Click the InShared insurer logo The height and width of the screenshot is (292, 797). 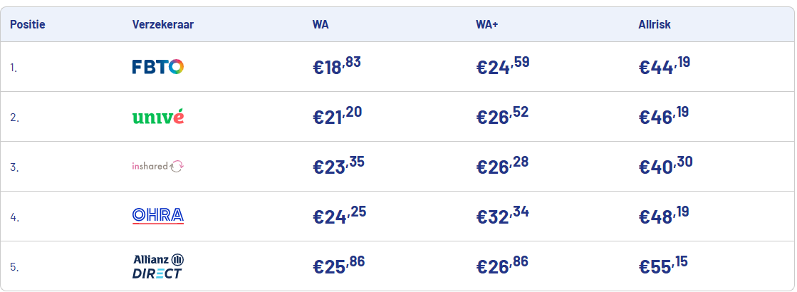click(x=158, y=166)
